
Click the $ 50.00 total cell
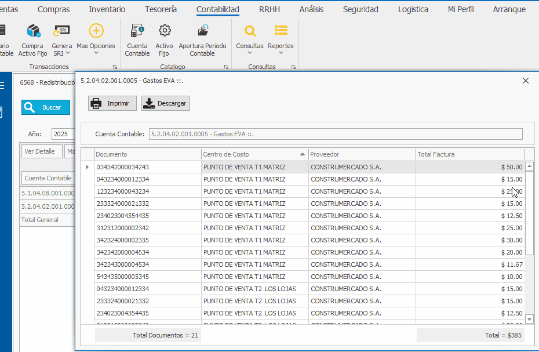click(x=470, y=167)
